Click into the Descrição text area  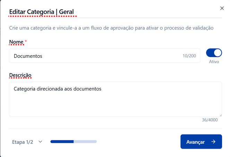tap(115, 102)
